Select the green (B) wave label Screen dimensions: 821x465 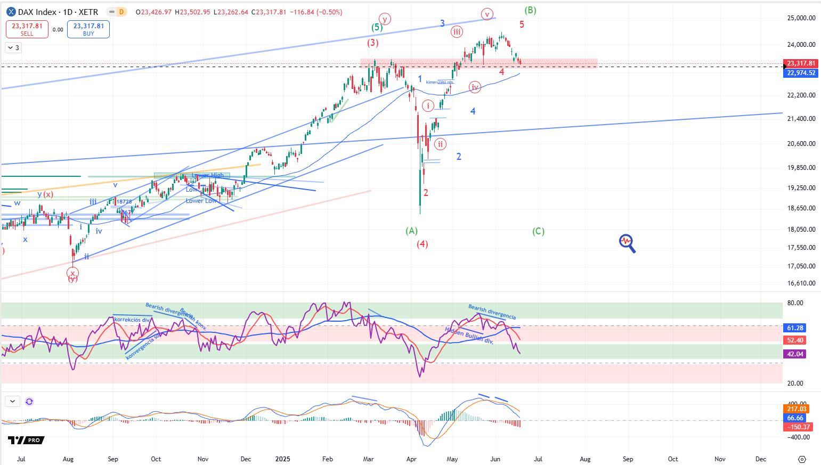tap(530, 10)
